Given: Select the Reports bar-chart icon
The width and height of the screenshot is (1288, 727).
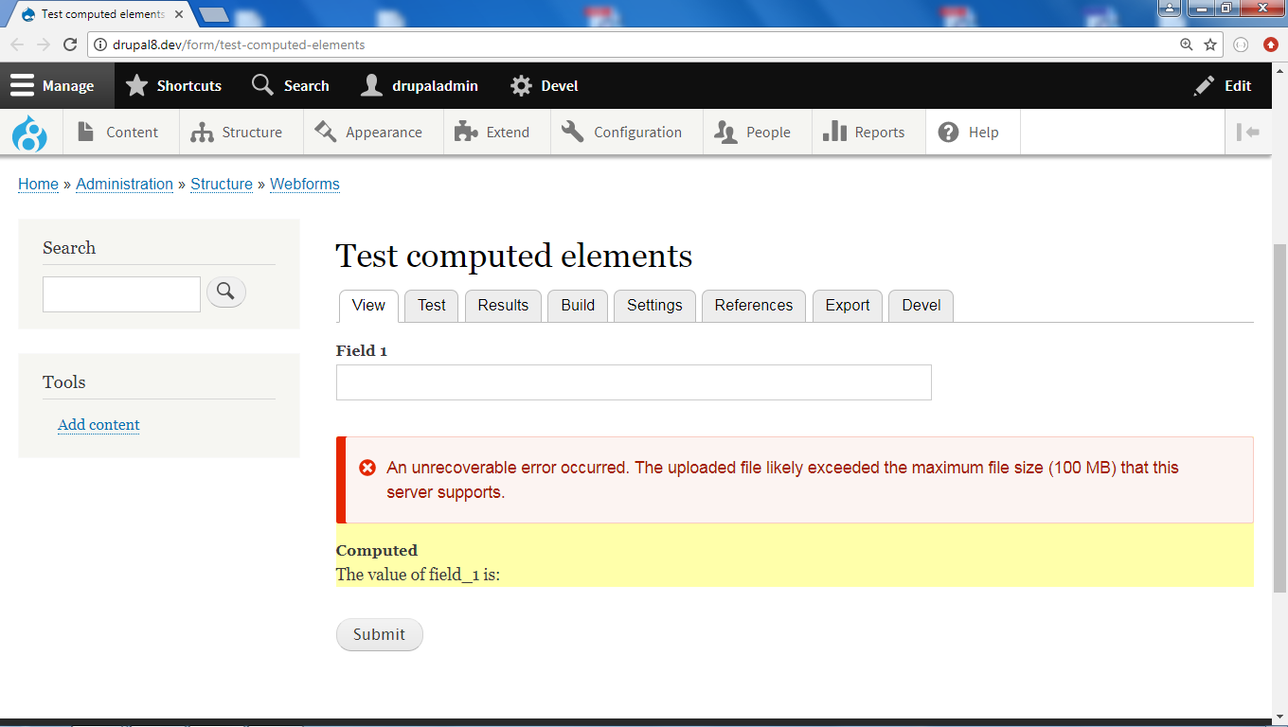Looking at the screenshot, I should [x=836, y=132].
